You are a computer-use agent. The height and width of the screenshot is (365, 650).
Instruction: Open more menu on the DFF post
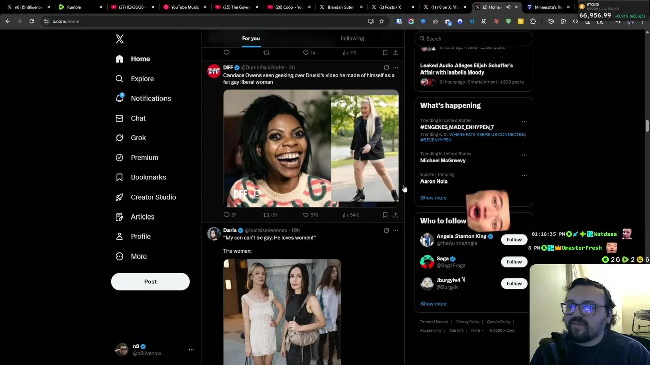point(396,67)
